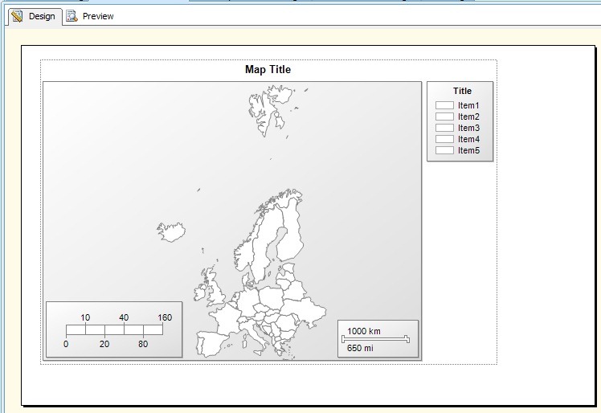Select the Svalbard islands on the map
Image resolution: width=601 pixels, height=413 pixels.
coord(270,110)
